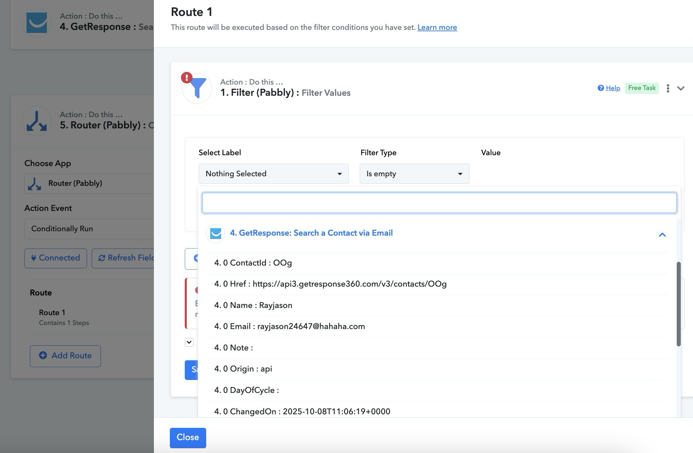Click the Router app icon in sidebar

[x=37, y=121]
